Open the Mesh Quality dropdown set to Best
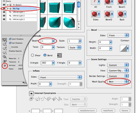 pyautogui.click(x=118, y=82)
